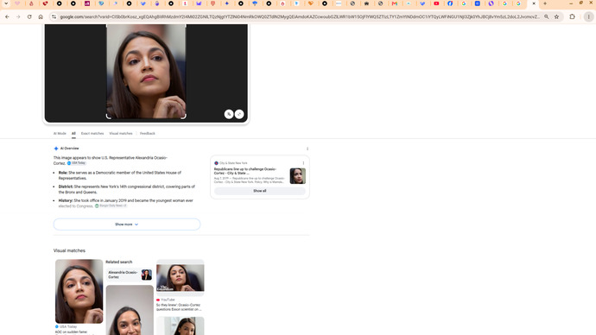The width and height of the screenshot is (596, 335).
Task: Click the AI Overview sparkle icon
Action: click(56, 149)
